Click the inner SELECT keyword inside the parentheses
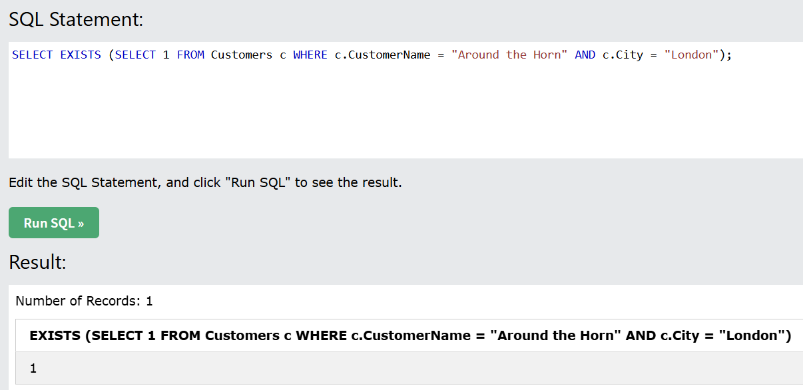Screen dimensions: 803x390 (135, 55)
